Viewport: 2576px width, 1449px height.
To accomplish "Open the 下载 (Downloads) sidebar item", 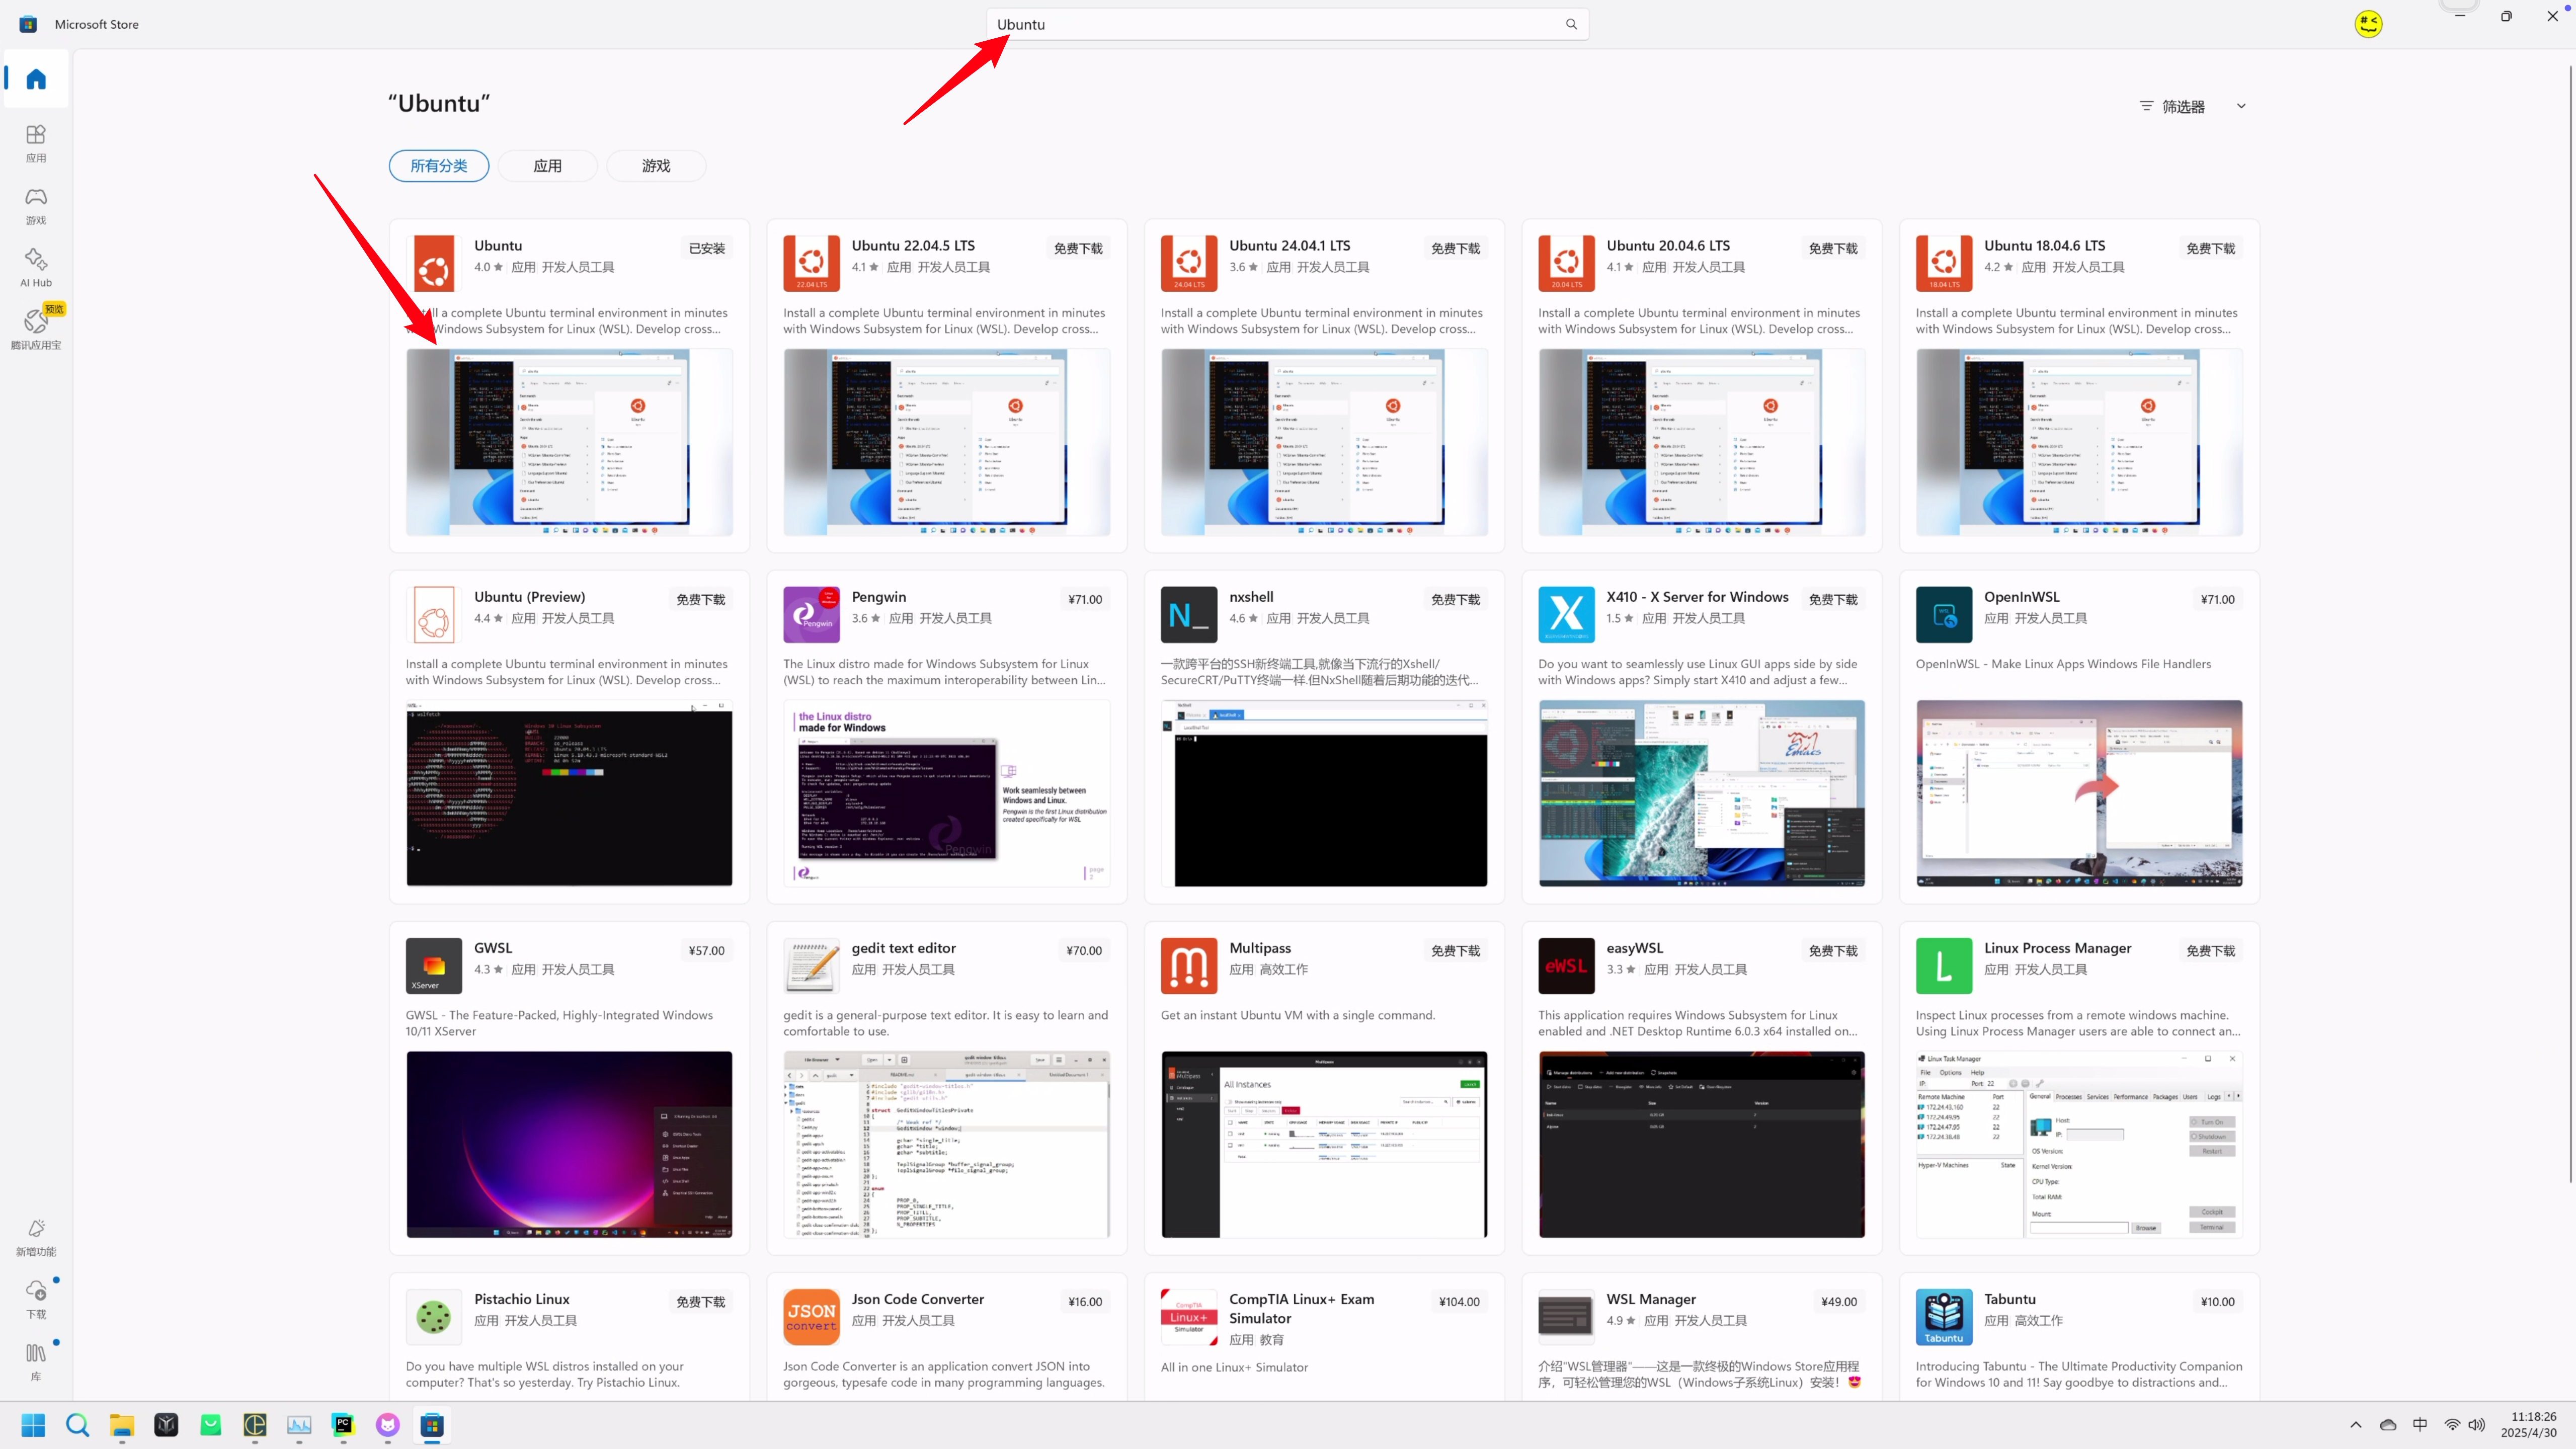I will pos(36,1299).
